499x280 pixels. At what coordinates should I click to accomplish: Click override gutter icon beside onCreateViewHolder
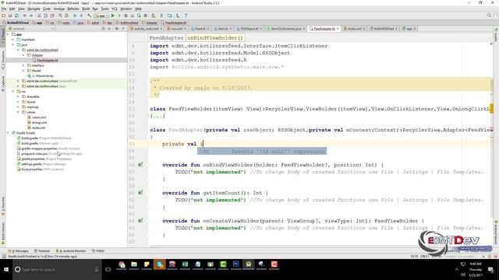[140, 221]
